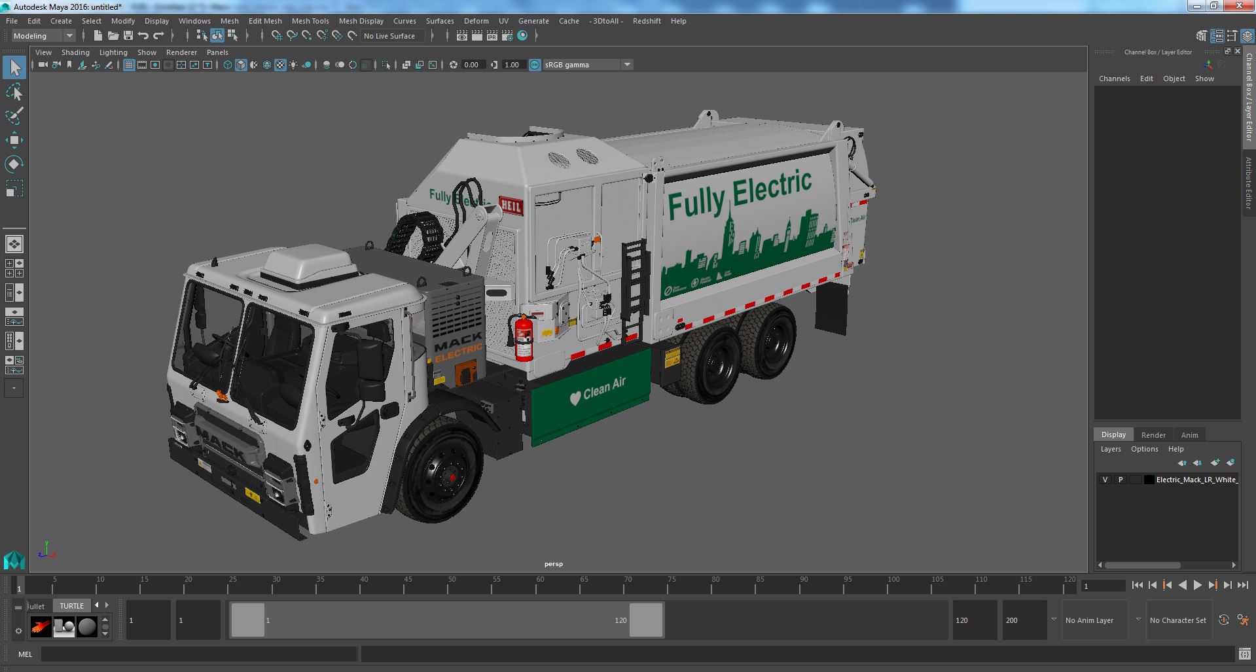Open the Modeling menu set dropdown
This screenshot has width=1256, height=672.
tap(44, 36)
